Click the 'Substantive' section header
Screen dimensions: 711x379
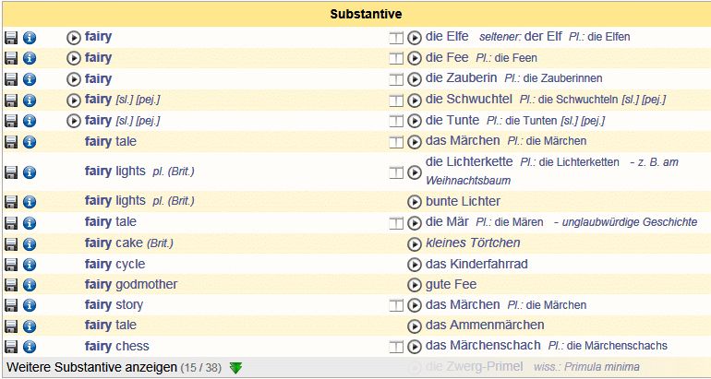click(365, 15)
